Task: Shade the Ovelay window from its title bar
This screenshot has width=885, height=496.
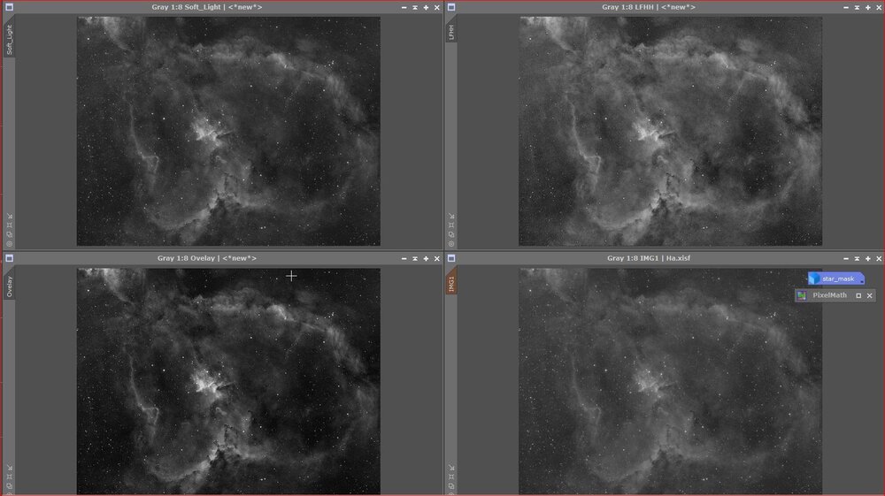Action: [x=404, y=258]
